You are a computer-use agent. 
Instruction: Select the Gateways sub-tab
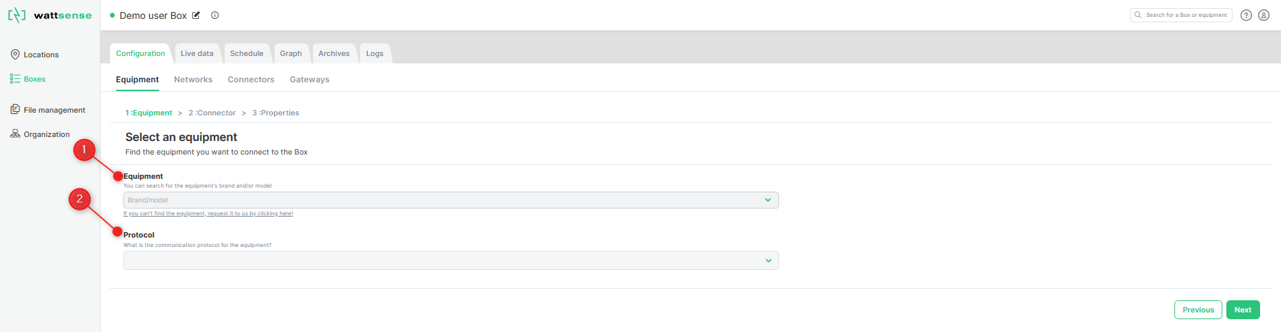click(x=310, y=80)
